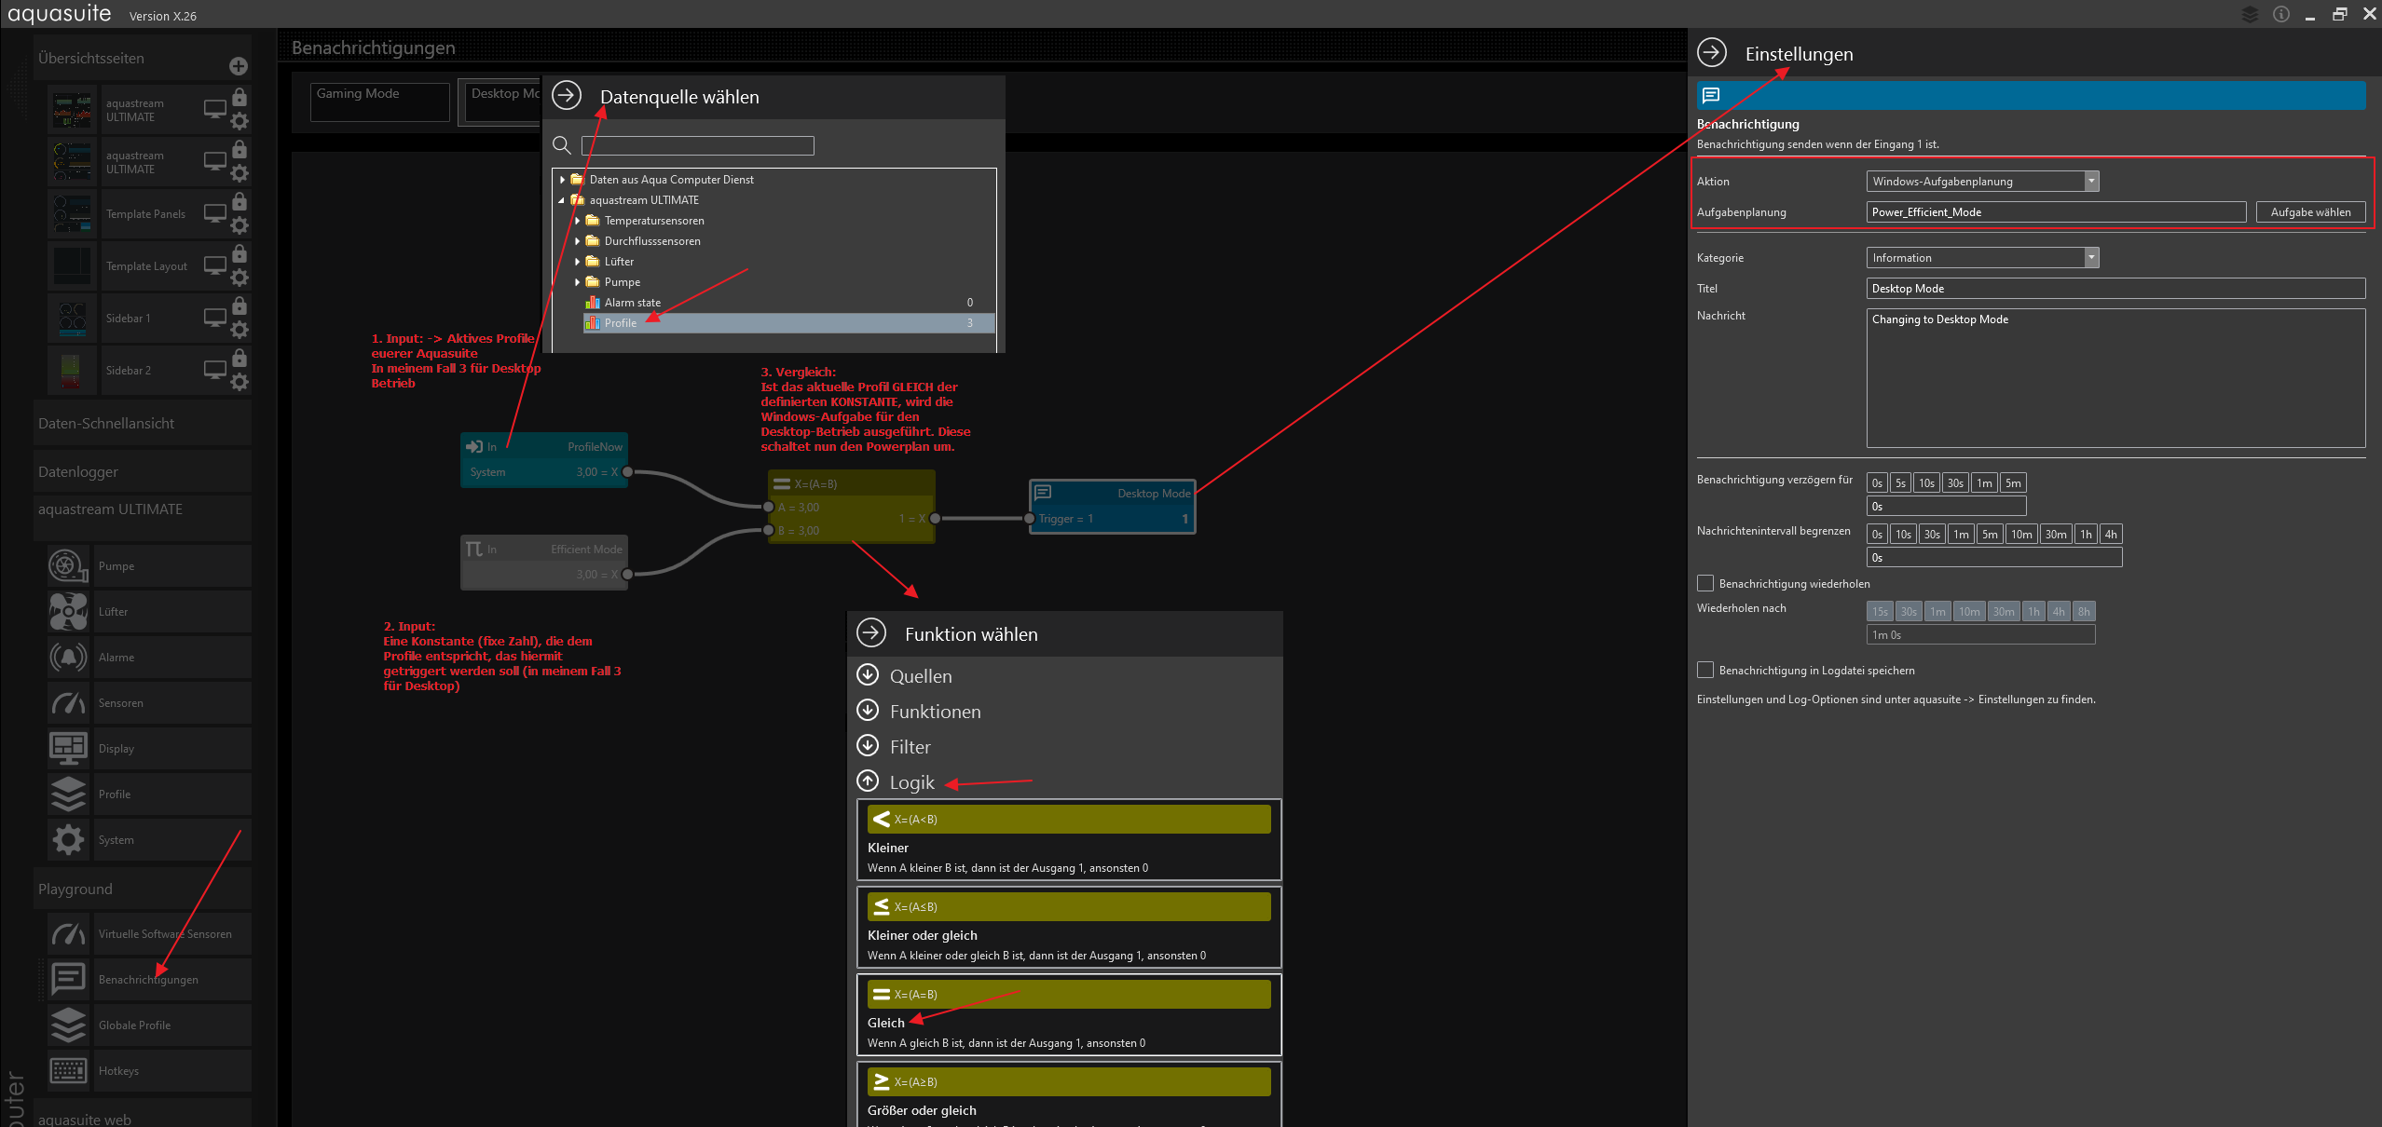Screen dimensions: 2382x1127
Task: Click the Titel field containing Desktop Mode
Action: pyautogui.click(x=2115, y=289)
